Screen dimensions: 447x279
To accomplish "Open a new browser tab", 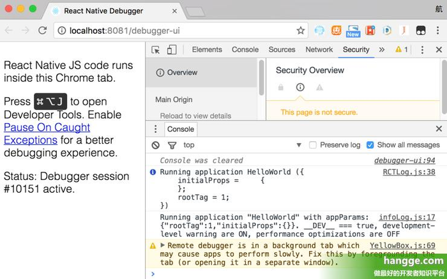I will [x=195, y=11].
